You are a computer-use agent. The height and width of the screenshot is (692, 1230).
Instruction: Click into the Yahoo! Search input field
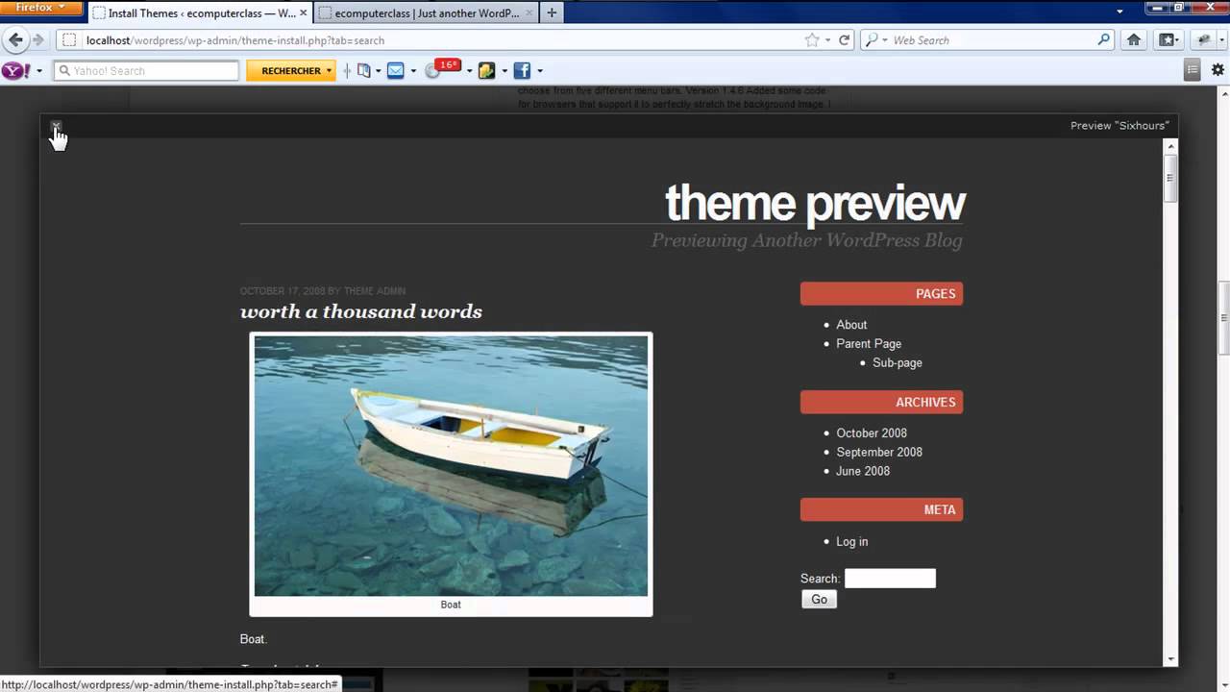pos(145,70)
